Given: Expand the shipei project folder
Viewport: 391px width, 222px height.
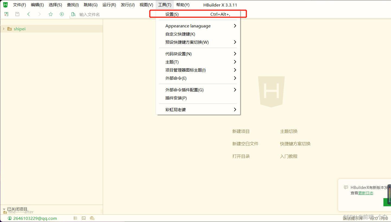Looking at the screenshot, I should (x=3, y=28).
